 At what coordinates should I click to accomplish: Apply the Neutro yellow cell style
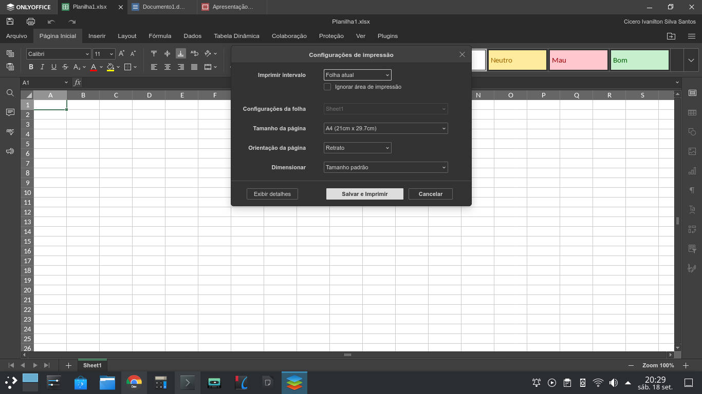[517, 60]
